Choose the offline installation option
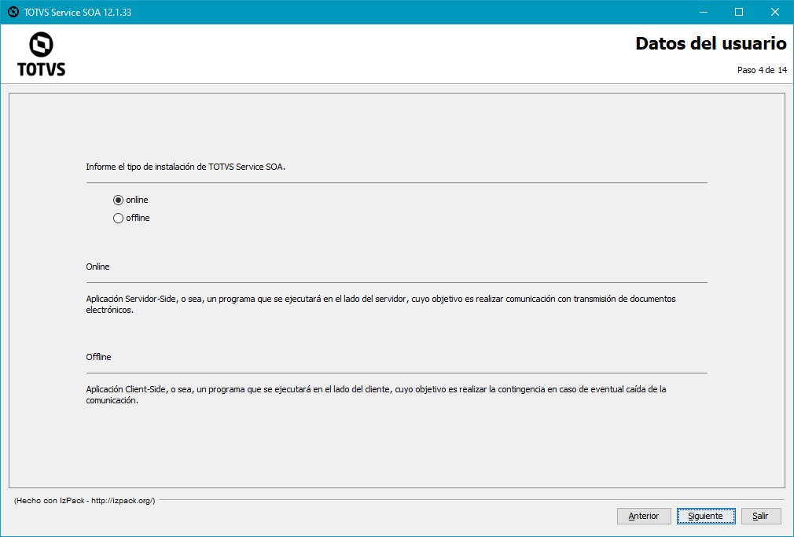794x537 pixels. tap(131, 218)
